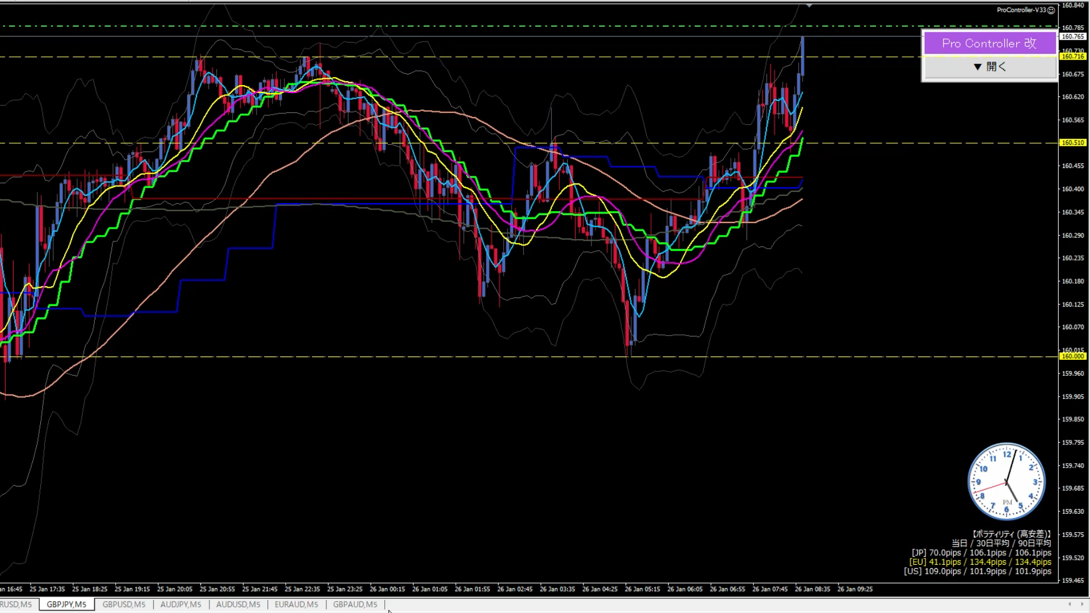The height and width of the screenshot is (613, 1090).
Task: Open the GBPUSD,M5 chart tab
Action: click(124, 604)
